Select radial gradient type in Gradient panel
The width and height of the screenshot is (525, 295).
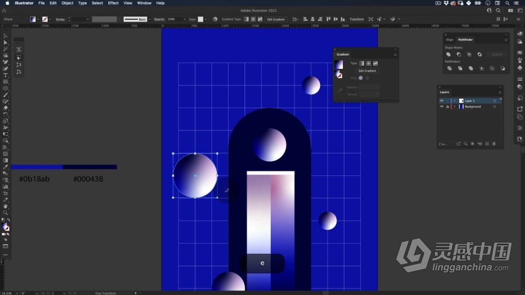(368, 63)
